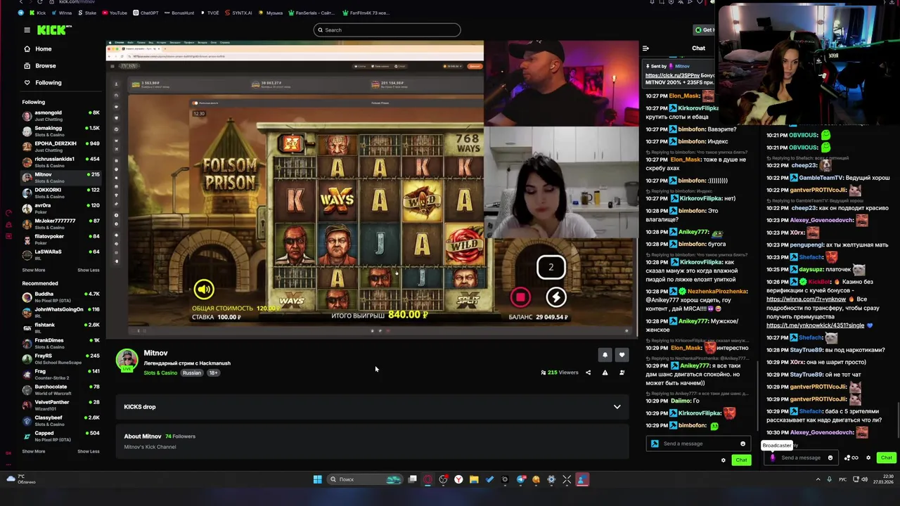Open followed channel Semakingg
This screenshot has width=900, height=506.
tap(60, 130)
